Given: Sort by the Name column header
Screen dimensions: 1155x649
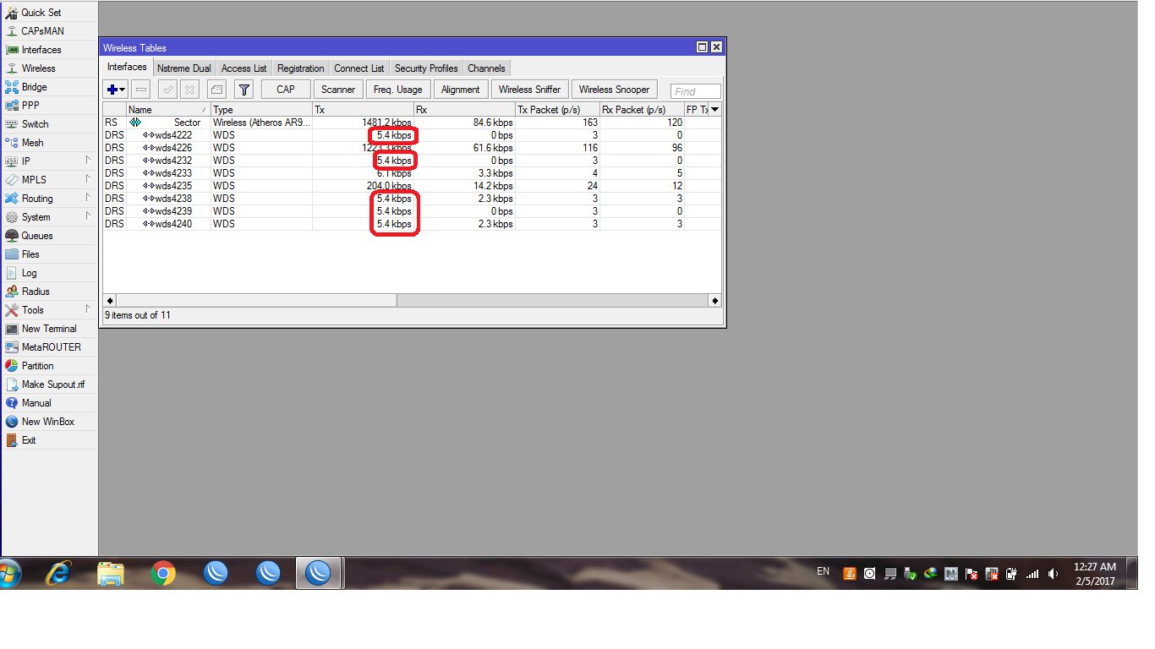Looking at the screenshot, I should (x=168, y=110).
